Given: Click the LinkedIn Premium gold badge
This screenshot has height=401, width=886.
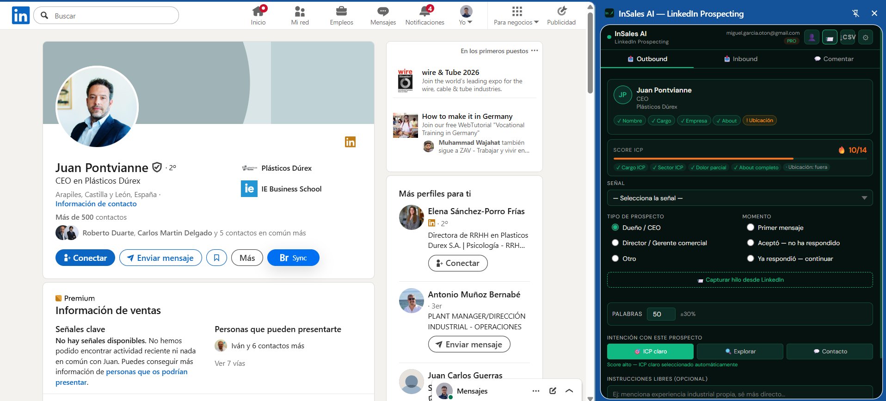Looking at the screenshot, I should (350, 142).
